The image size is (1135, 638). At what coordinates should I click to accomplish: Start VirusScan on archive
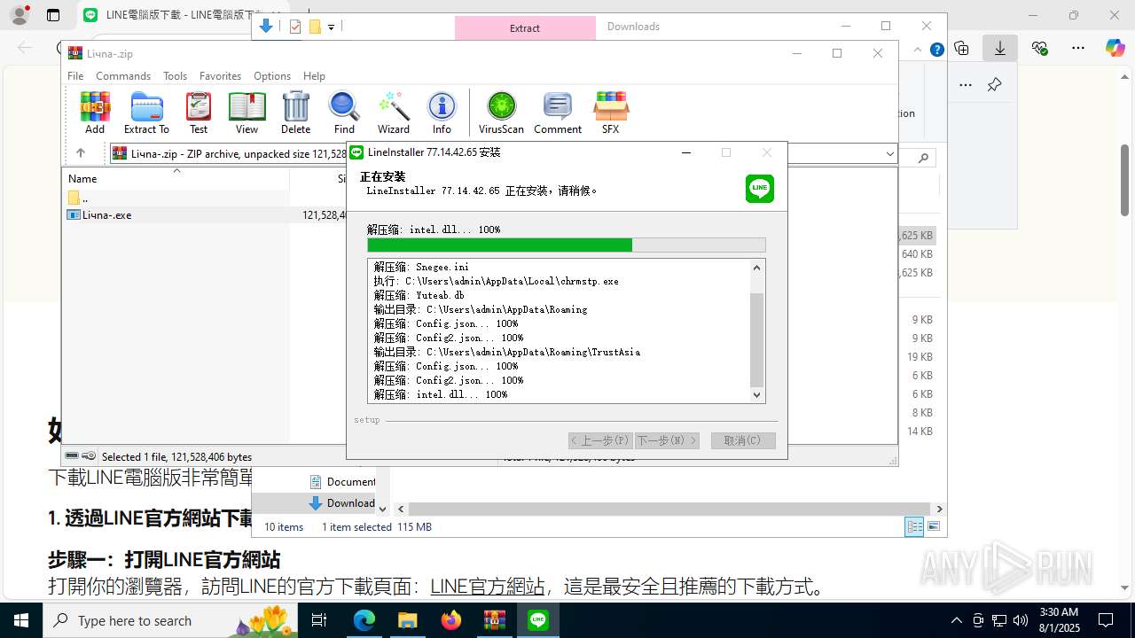pyautogui.click(x=501, y=113)
